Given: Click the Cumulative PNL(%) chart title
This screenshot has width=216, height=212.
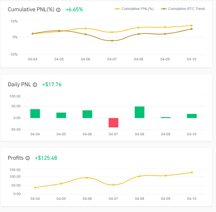Looking at the screenshot, I should pyautogui.click(x=31, y=10).
